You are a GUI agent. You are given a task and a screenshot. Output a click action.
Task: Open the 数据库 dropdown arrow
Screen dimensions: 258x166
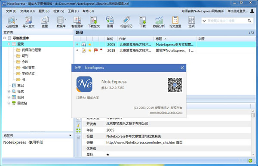[x=65, y=20]
